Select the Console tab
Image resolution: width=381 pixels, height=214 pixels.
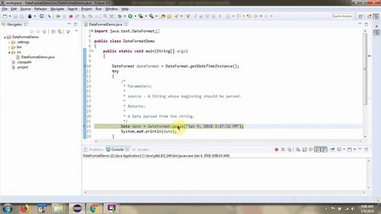(117, 149)
